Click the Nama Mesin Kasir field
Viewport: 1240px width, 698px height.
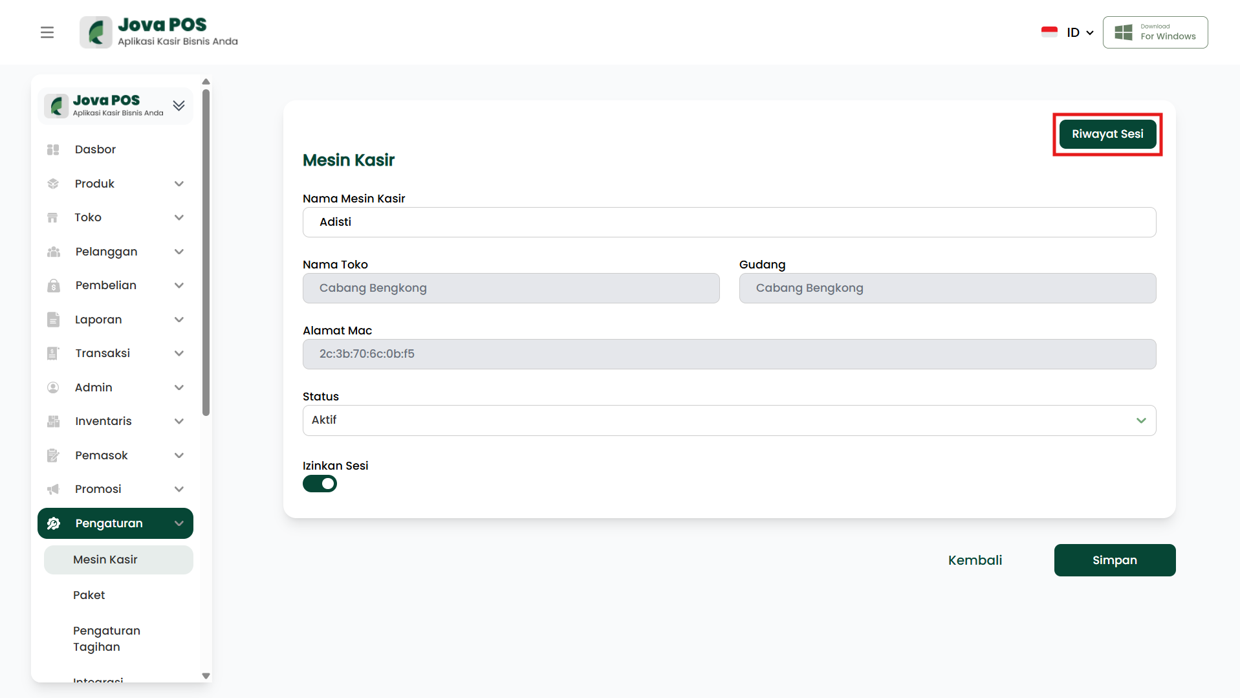[729, 222]
